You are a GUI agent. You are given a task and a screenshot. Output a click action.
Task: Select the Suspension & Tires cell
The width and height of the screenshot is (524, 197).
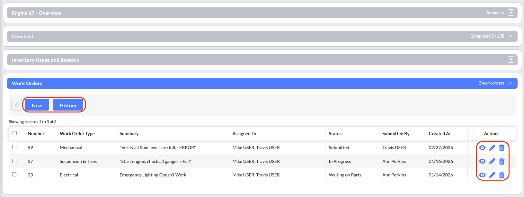coord(78,161)
